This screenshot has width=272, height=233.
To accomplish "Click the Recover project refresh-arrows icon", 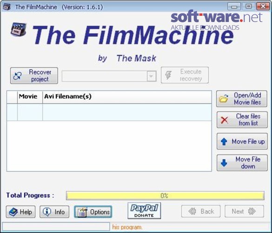I will (x=18, y=76).
